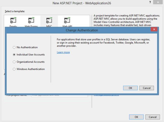
Task: Cancel the Change Authentication dialog
Action: [x=147, y=88]
